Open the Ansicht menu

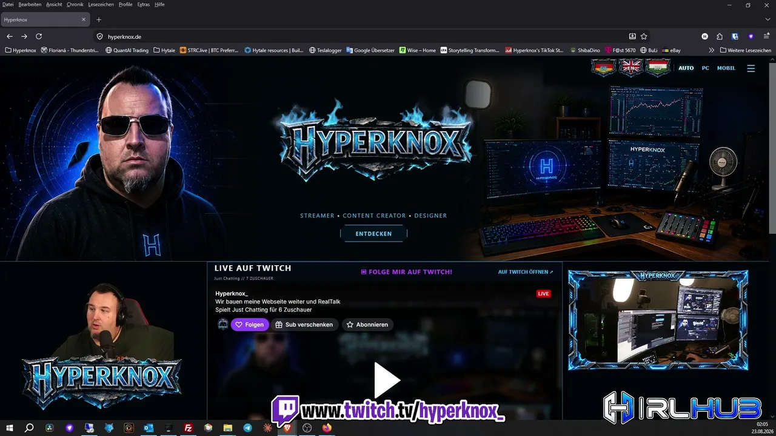[54, 4]
